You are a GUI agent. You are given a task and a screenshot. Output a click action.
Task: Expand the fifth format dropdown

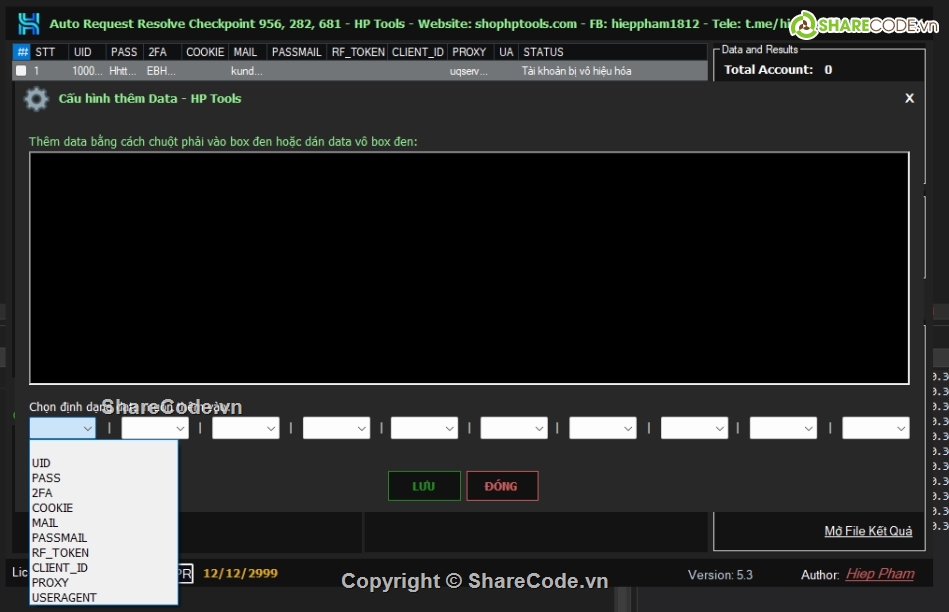pyautogui.click(x=424, y=428)
